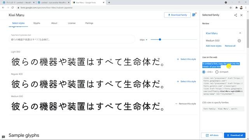249x140 pixels.
Task: Choose the link embed radio option
Action: pyautogui.click(x=204, y=72)
